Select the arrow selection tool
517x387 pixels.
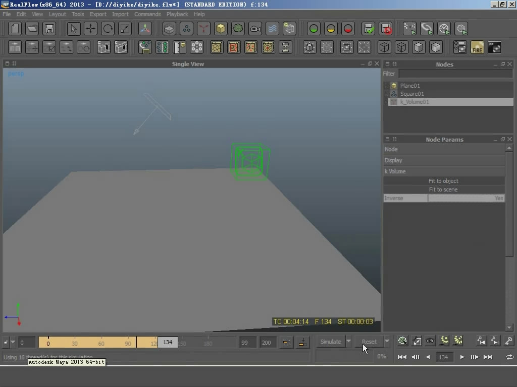tap(73, 29)
